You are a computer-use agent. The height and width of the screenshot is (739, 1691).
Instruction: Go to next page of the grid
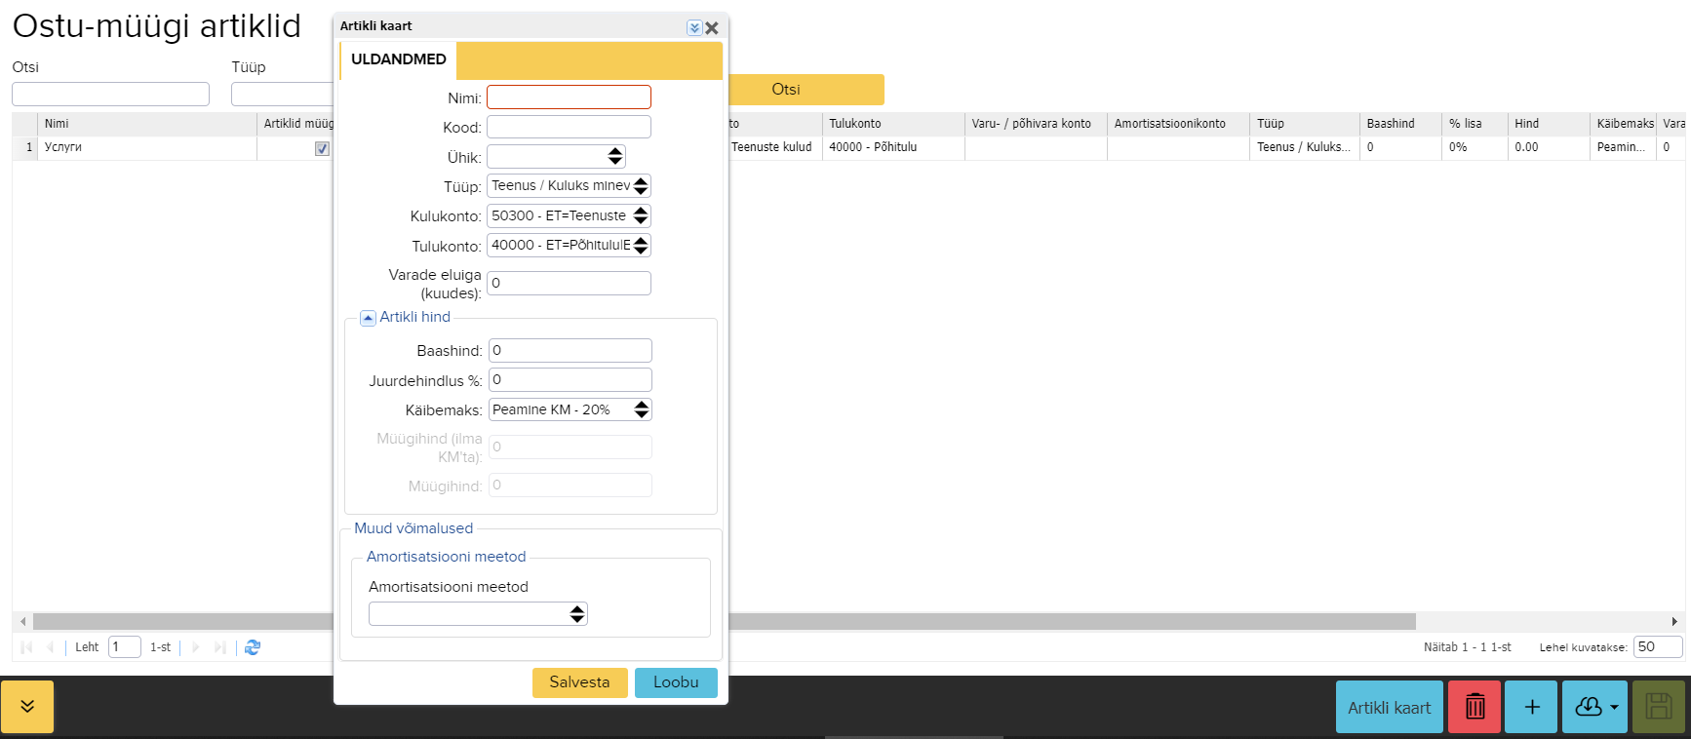pyautogui.click(x=195, y=647)
